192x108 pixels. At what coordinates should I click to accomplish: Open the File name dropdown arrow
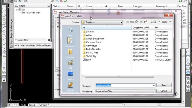click(154, 85)
